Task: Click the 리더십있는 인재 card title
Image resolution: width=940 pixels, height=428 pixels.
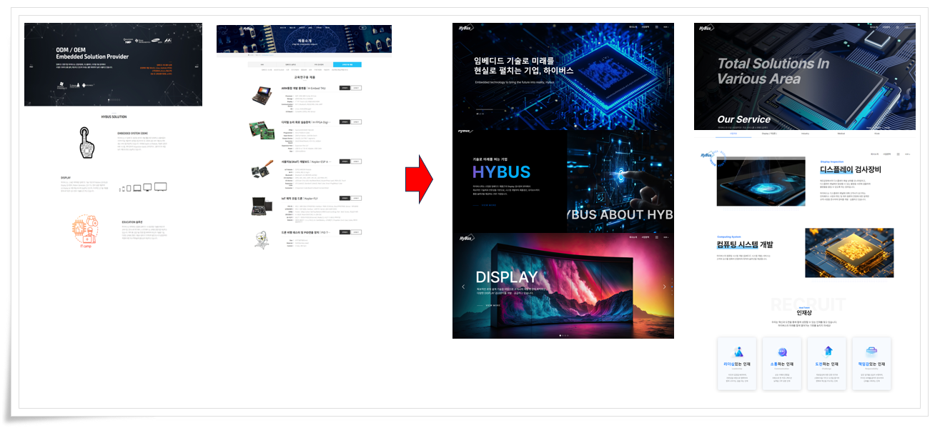Action: pyautogui.click(x=737, y=364)
